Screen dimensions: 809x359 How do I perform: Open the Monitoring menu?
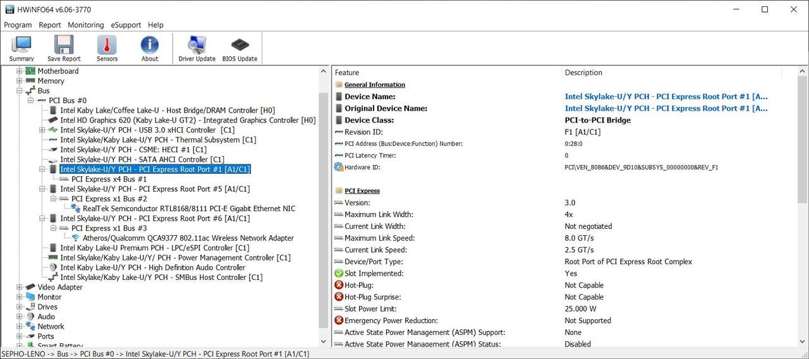click(85, 25)
